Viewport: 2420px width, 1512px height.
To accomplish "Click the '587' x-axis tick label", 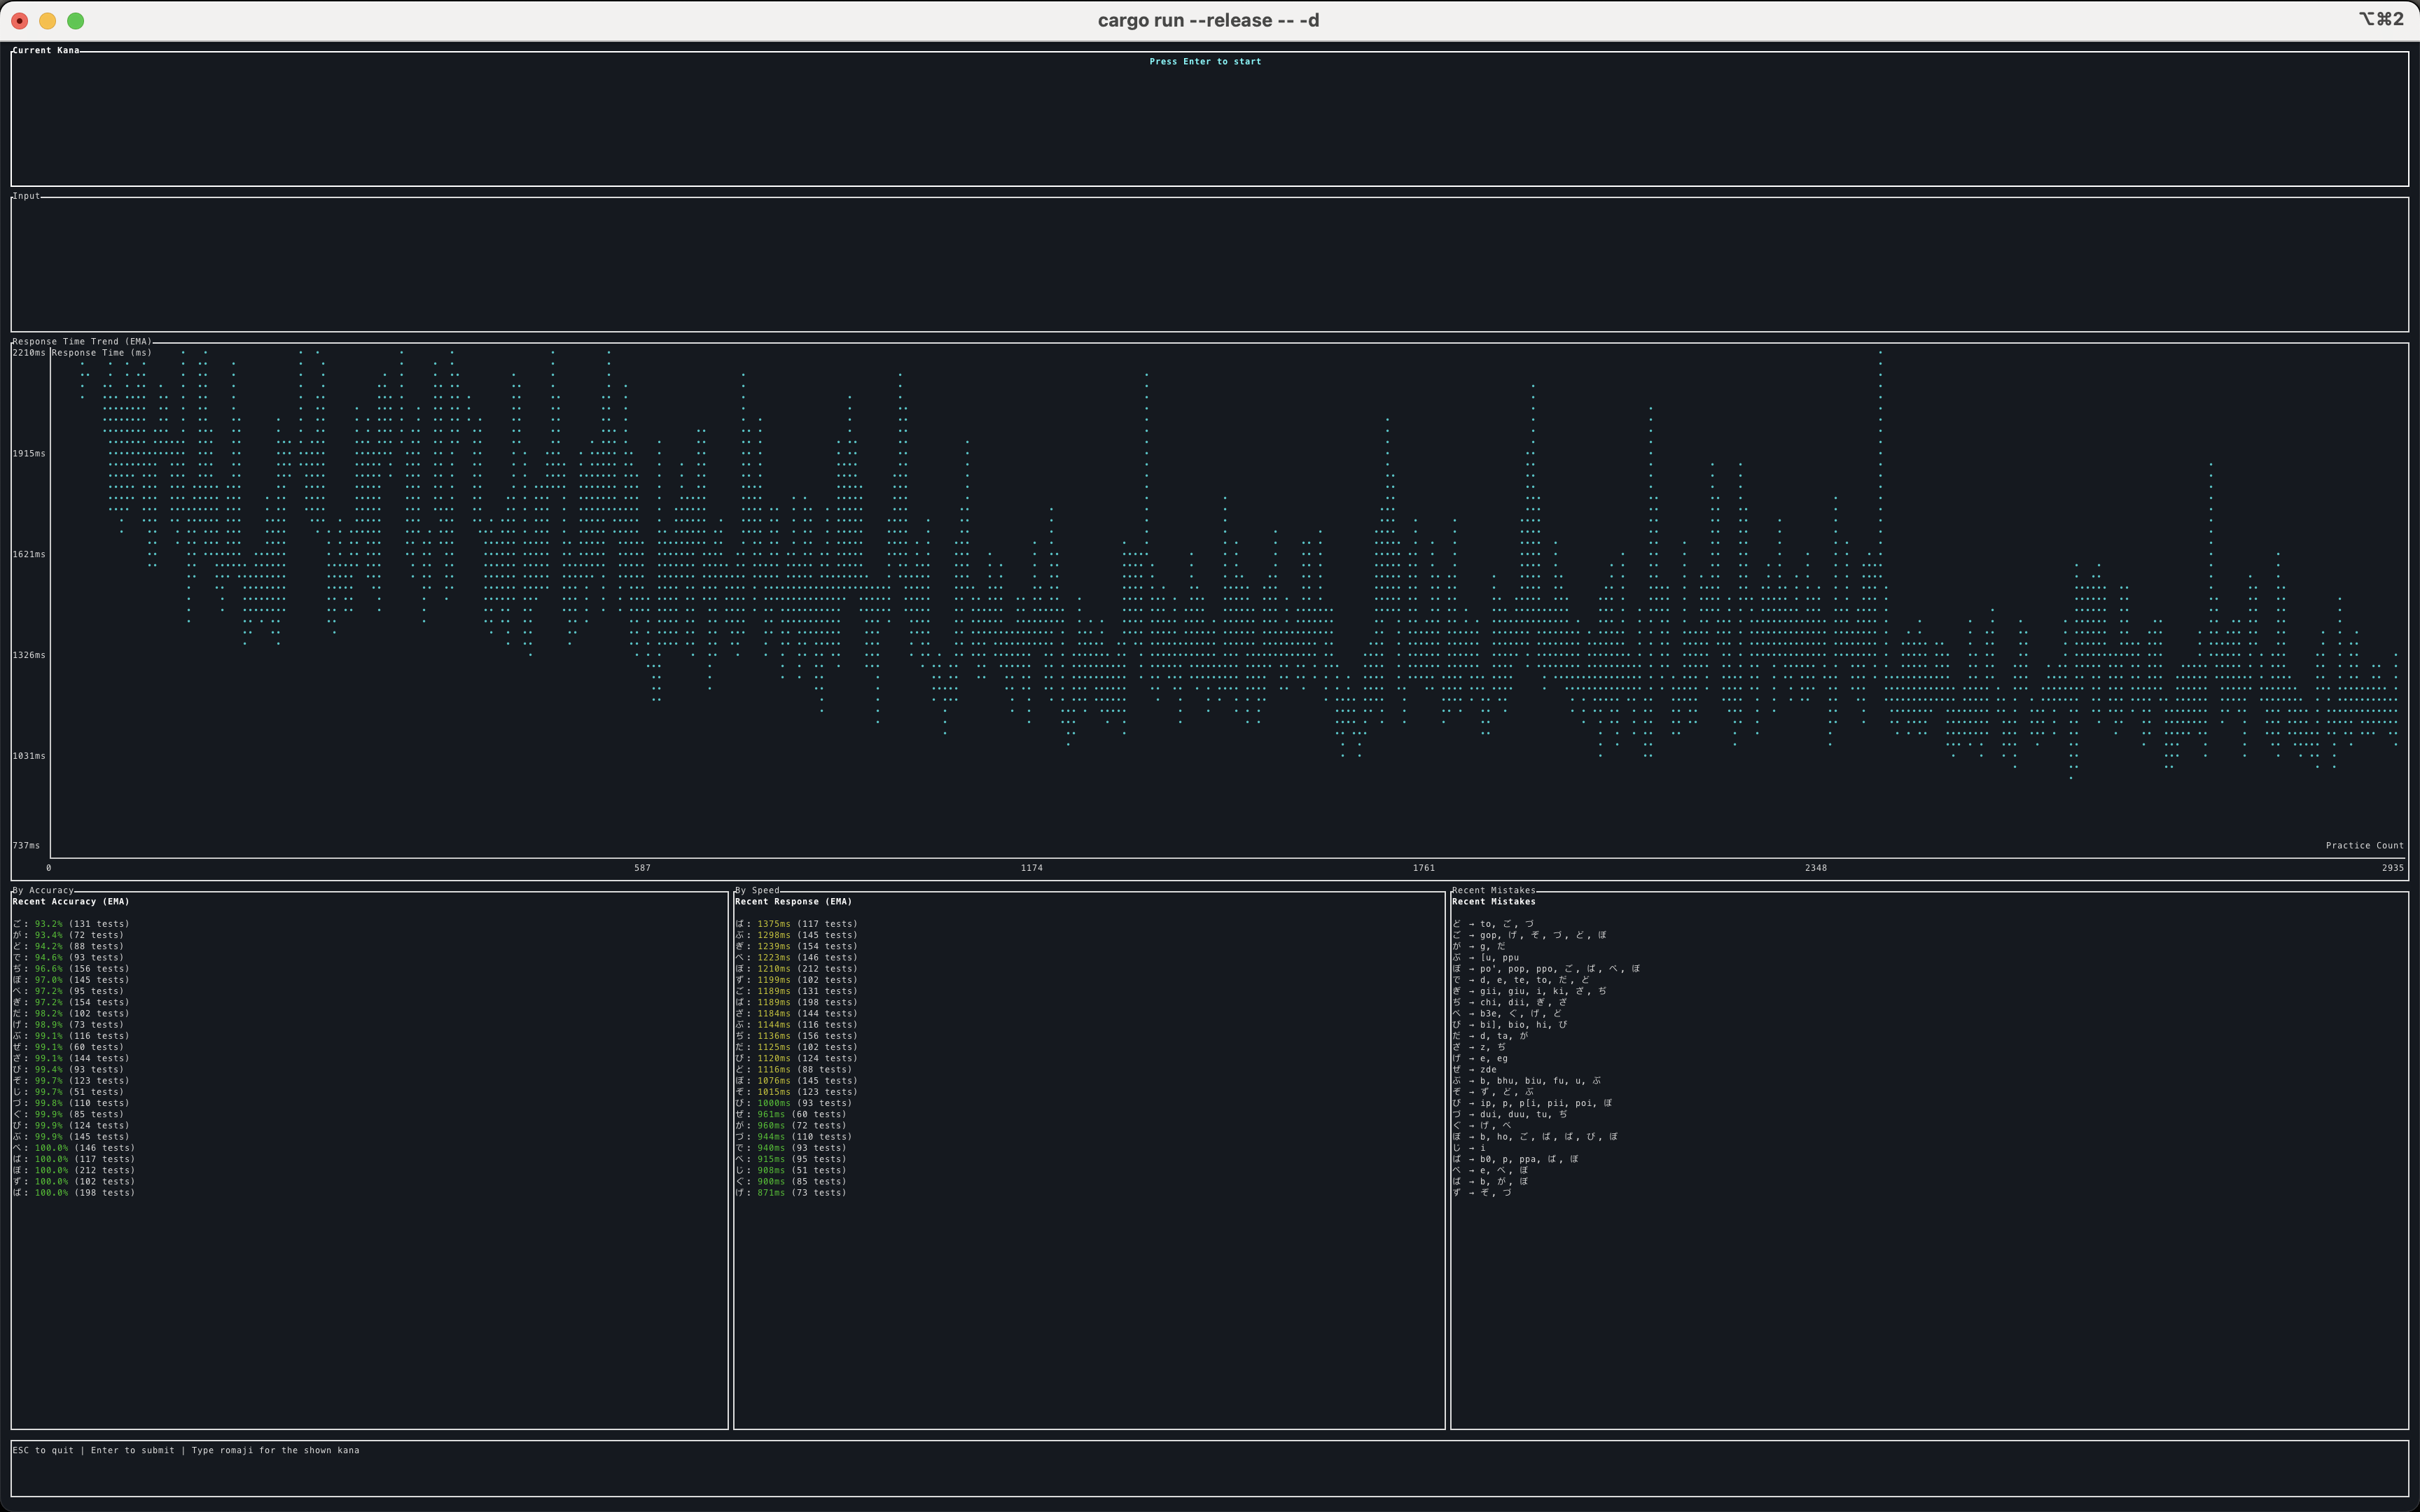I will click(x=642, y=868).
